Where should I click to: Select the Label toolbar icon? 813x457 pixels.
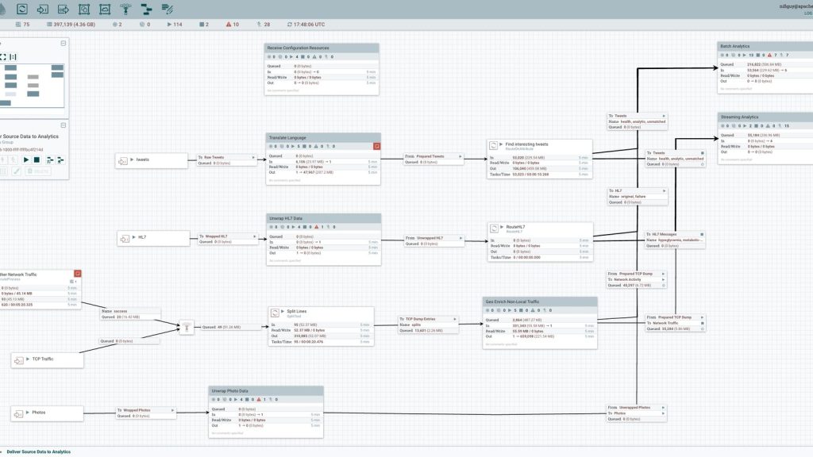[167, 9]
